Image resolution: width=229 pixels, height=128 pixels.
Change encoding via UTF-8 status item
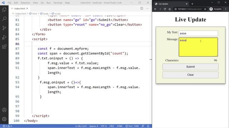(x=104, y=126)
